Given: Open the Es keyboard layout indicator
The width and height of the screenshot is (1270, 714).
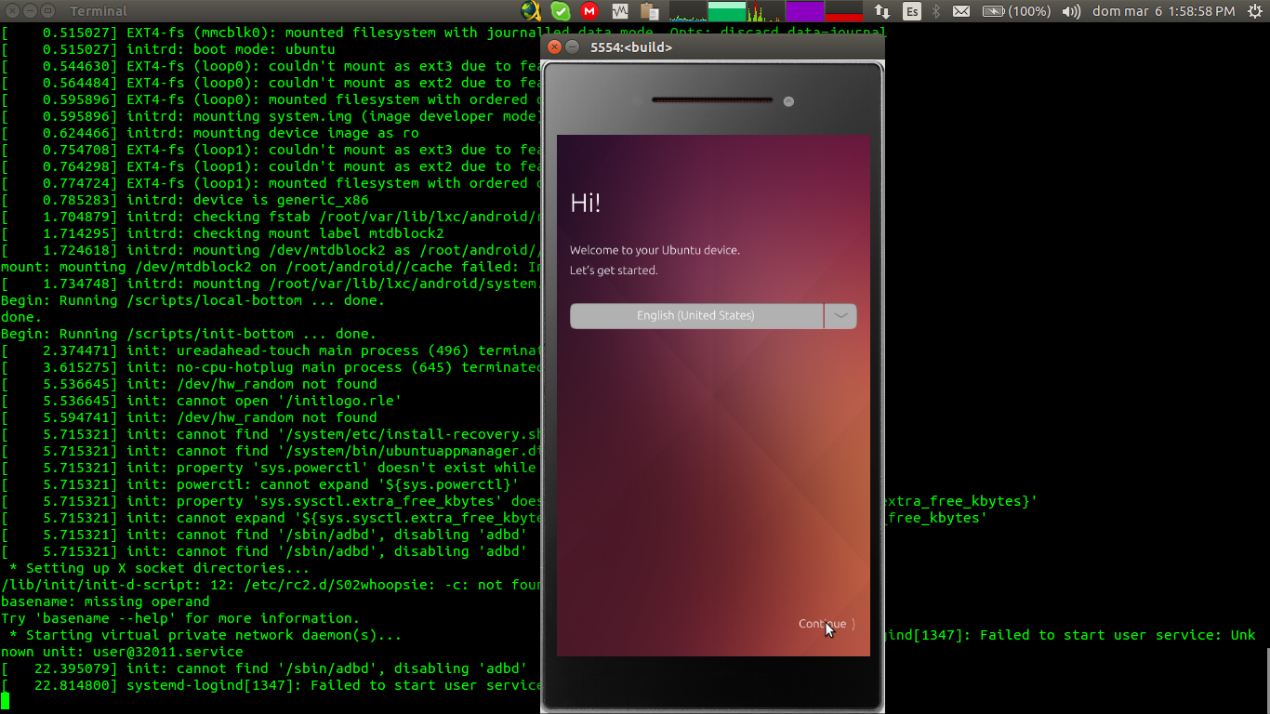Looking at the screenshot, I should [x=912, y=11].
